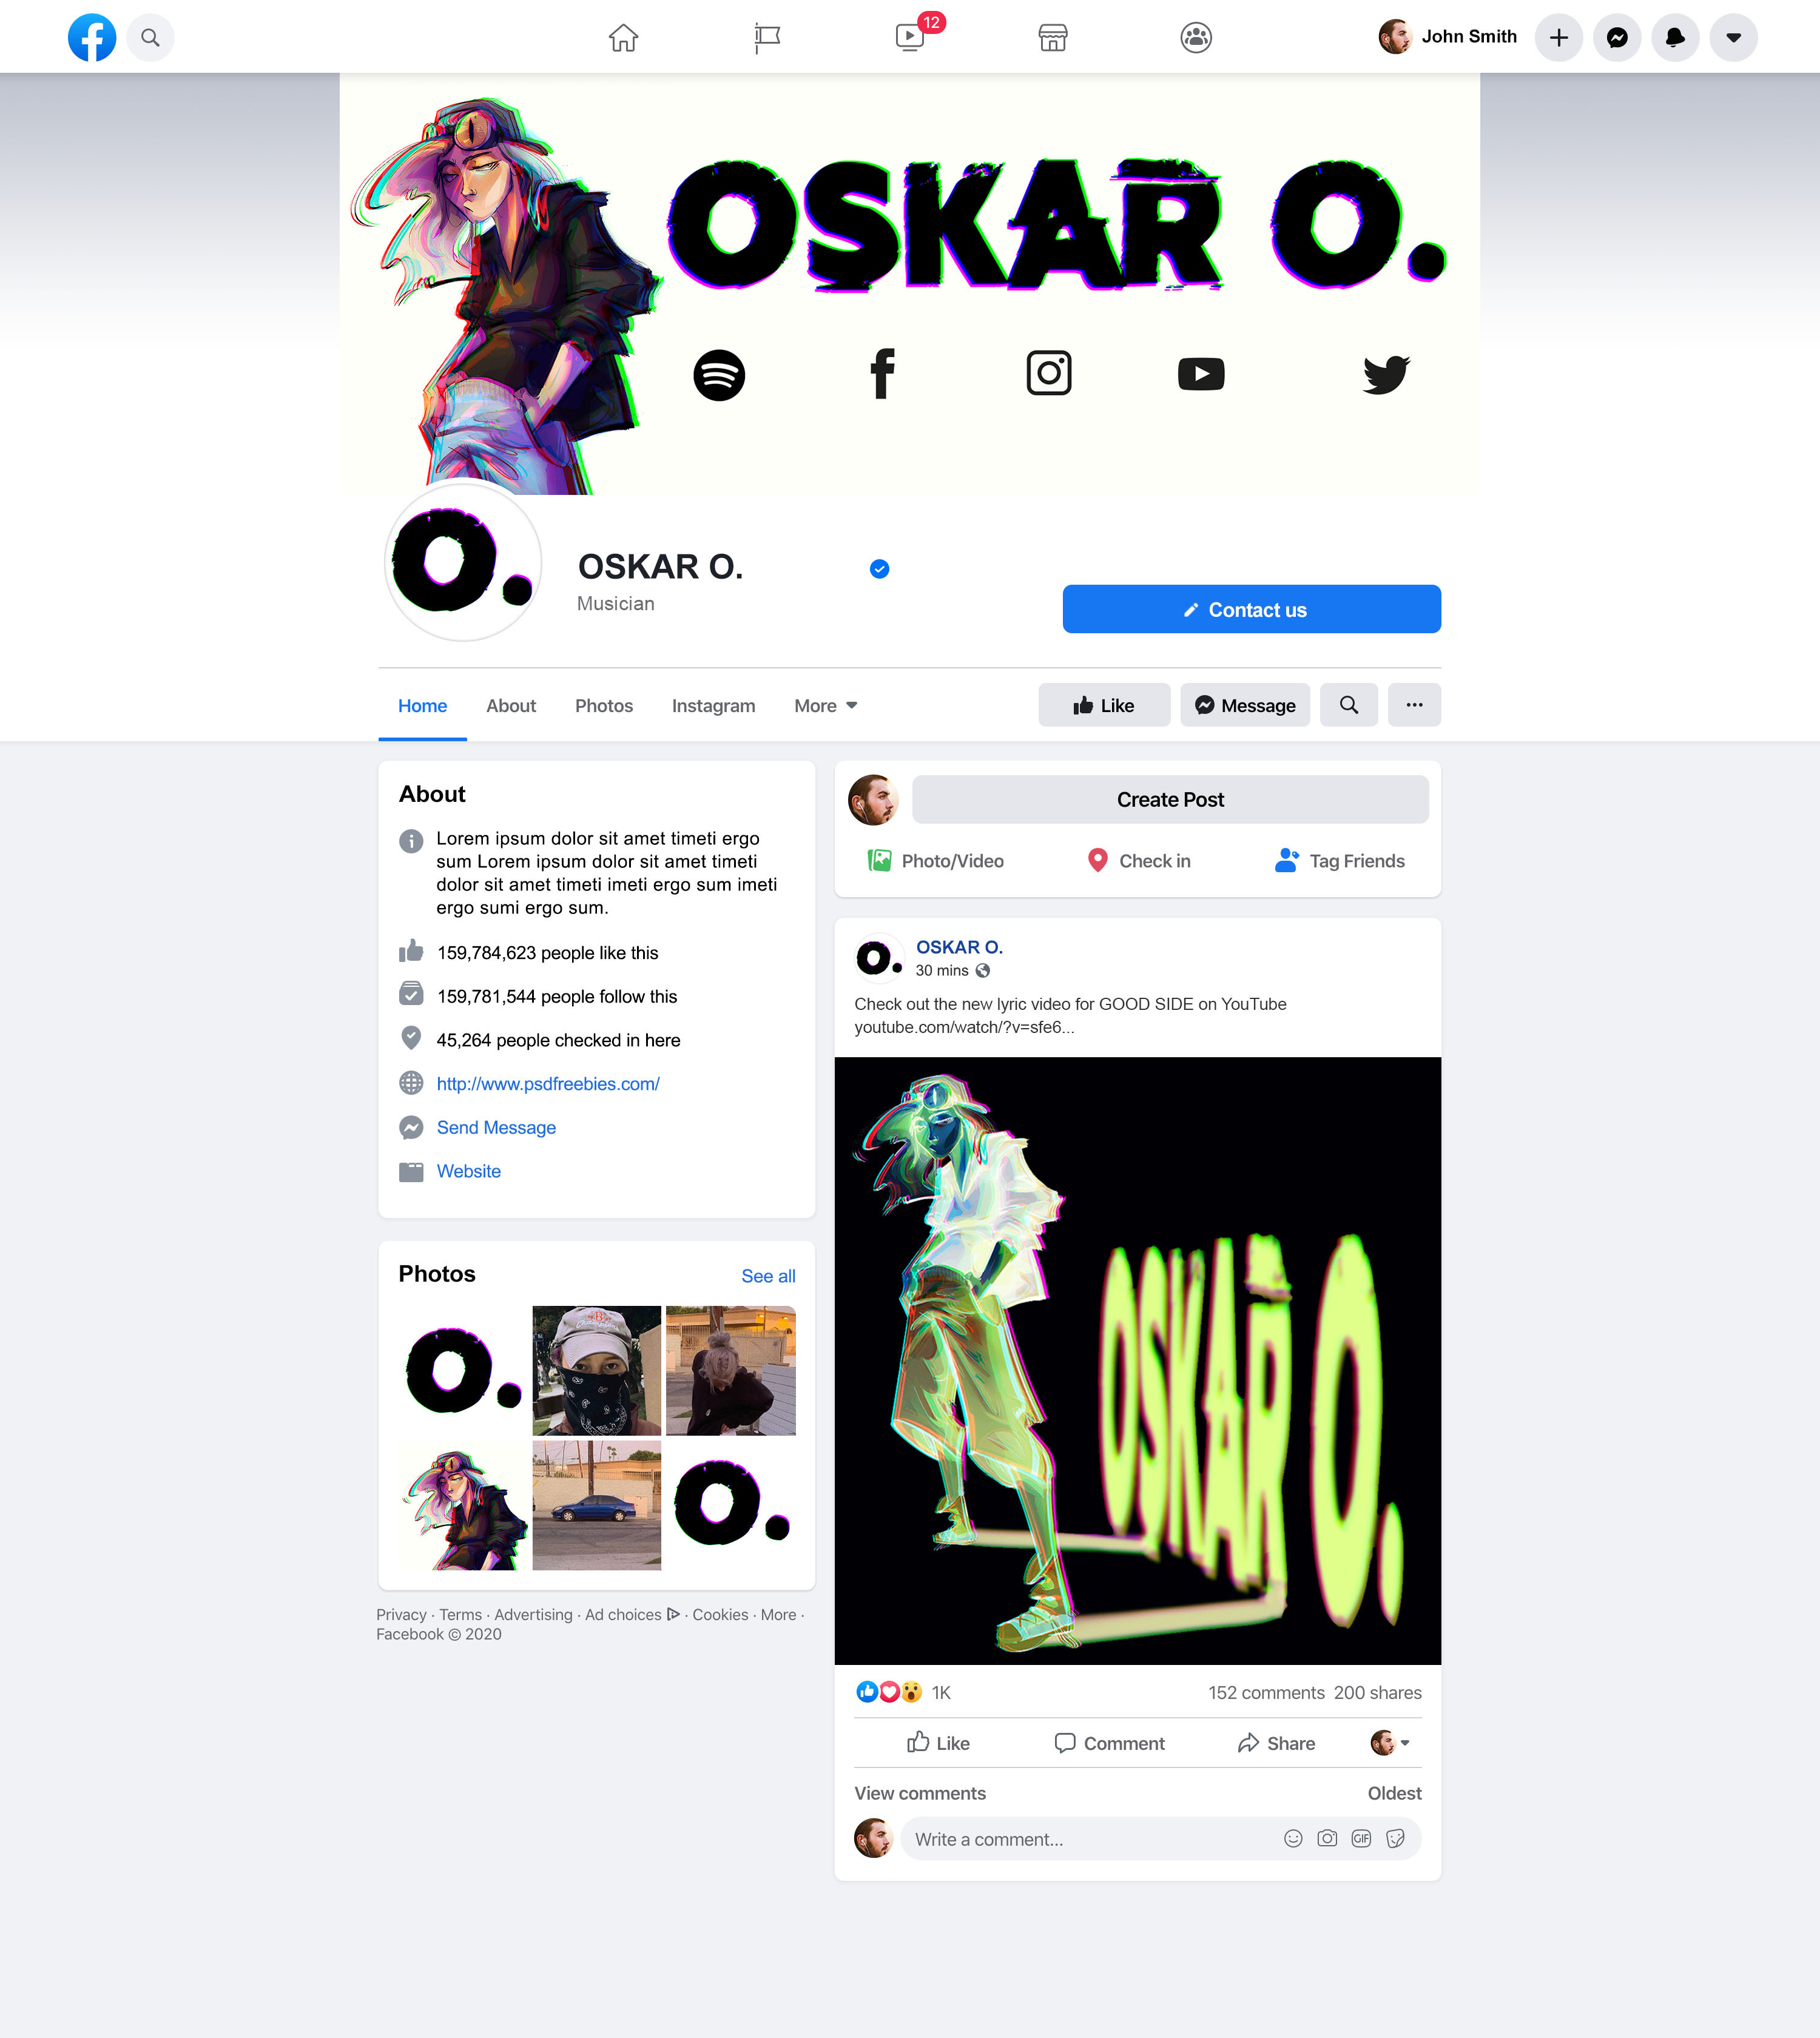
Task: Switch to the Photos tab
Action: point(604,705)
